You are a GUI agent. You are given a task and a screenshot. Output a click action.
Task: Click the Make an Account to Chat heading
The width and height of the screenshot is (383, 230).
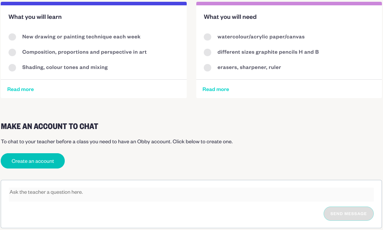tap(49, 126)
